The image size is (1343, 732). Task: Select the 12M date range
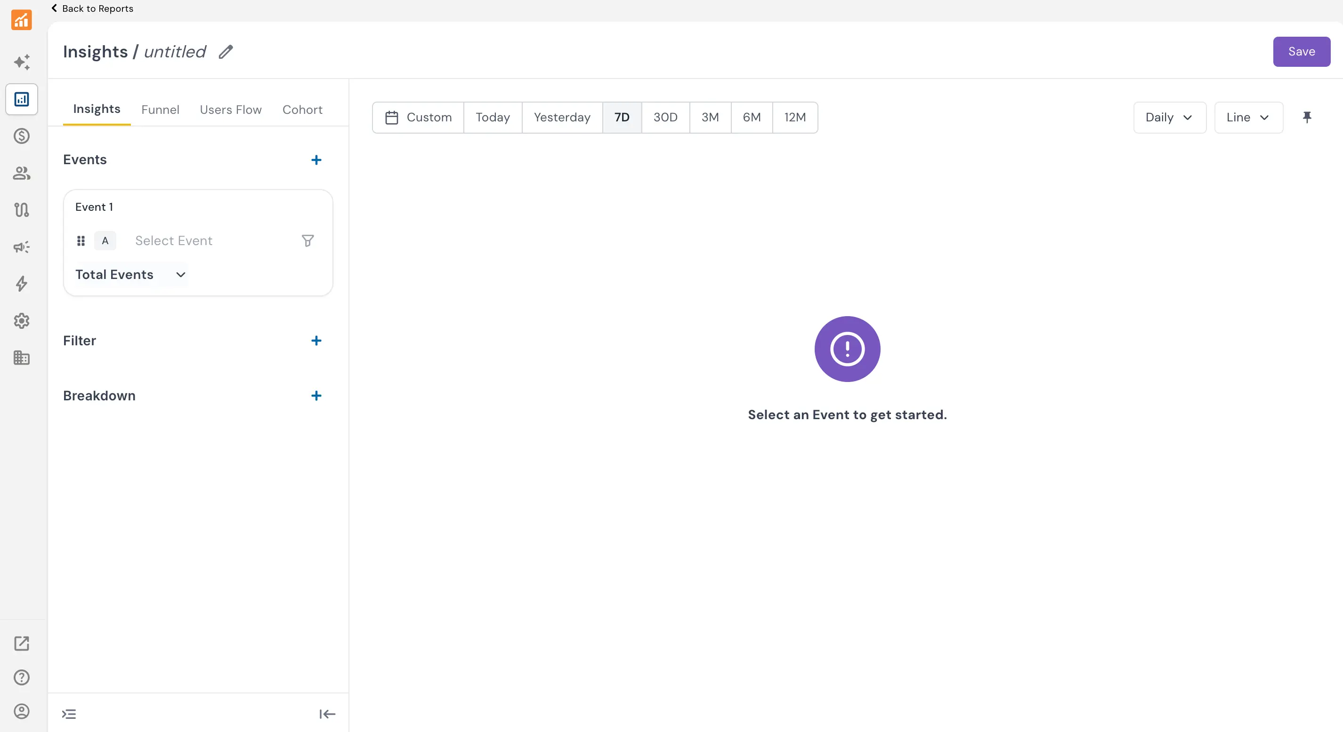(794, 117)
